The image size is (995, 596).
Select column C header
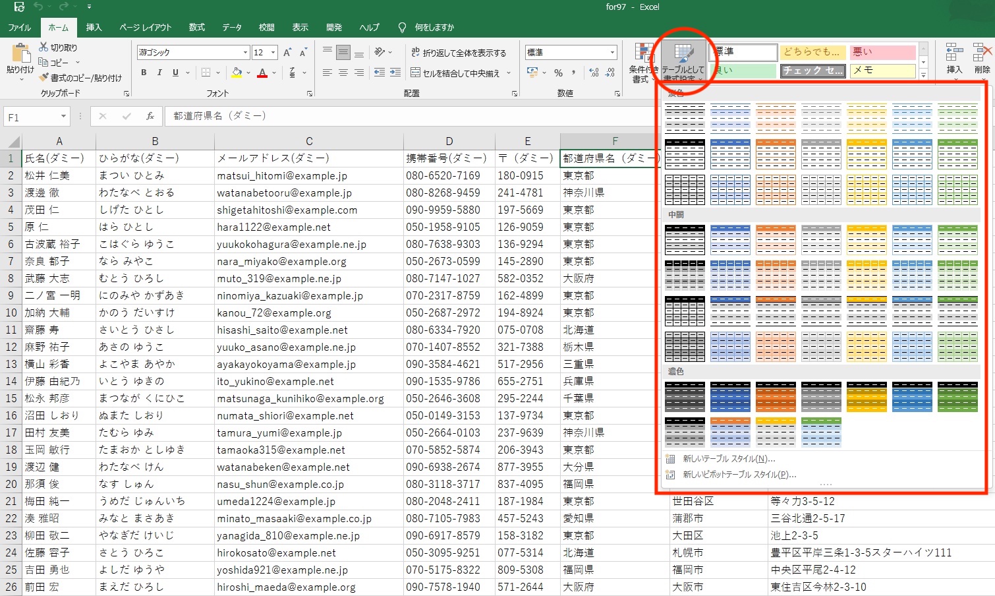309,141
